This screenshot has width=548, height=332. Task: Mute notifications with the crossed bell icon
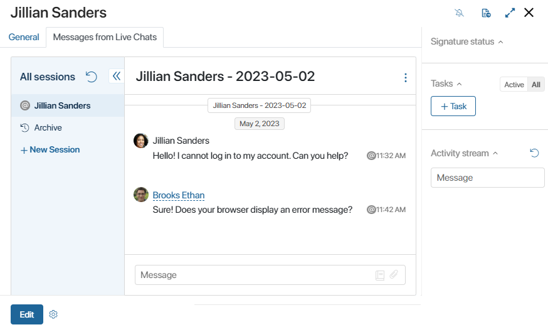(459, 13)
